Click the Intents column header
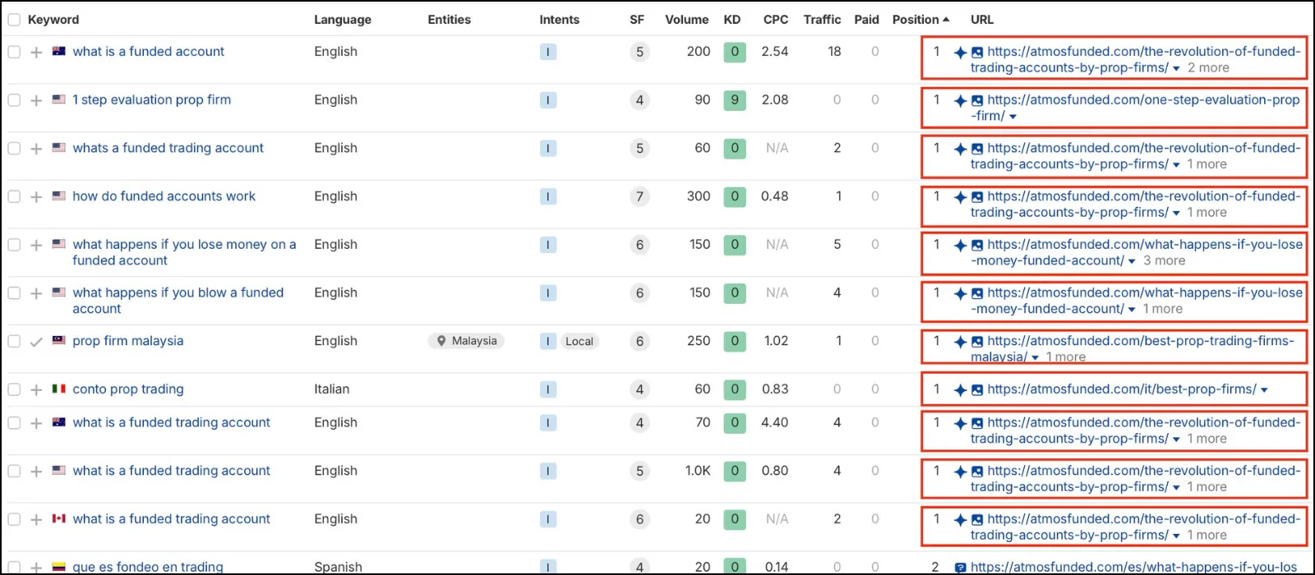Viewport: 1315px width, 575px height. coord(559,20)
